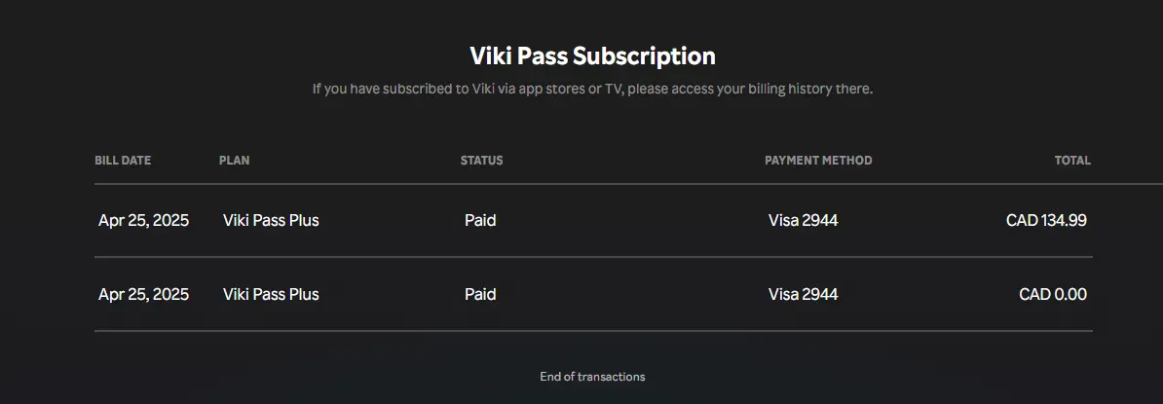
Task: Click the PLAN column header
Action: pyautogui.click(x=235, y=160)
